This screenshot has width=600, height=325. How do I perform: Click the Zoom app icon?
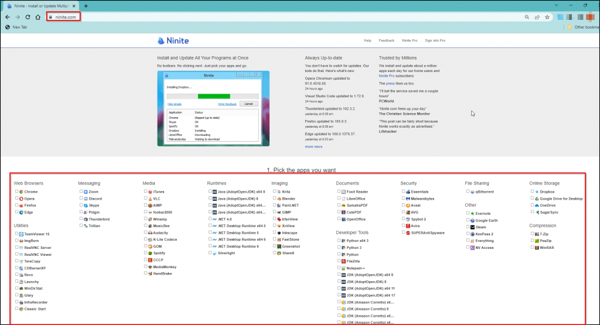(86, 192)
